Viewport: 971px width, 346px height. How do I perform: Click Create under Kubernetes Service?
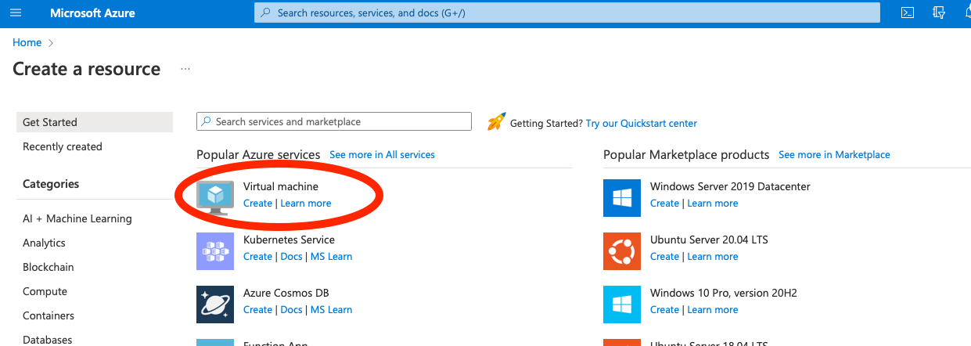257,256
